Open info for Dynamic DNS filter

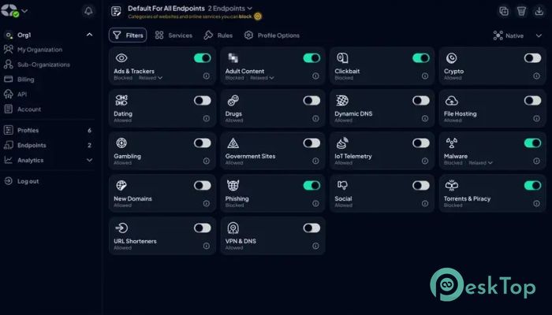coord(425,118)
